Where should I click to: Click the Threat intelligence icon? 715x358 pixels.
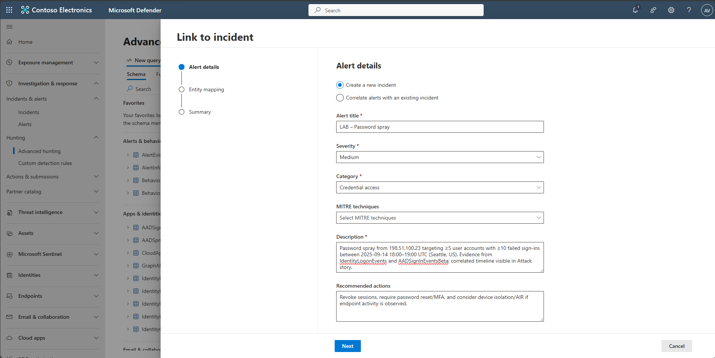point(10,212)
